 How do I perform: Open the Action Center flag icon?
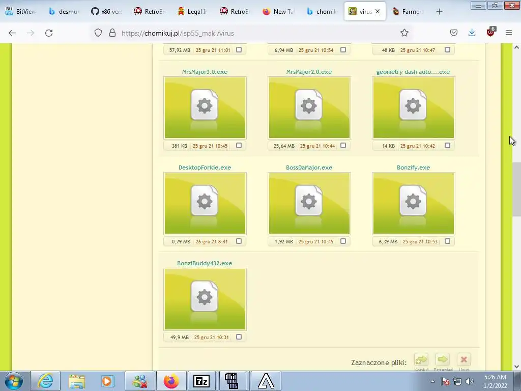click(x=445, y=381)
